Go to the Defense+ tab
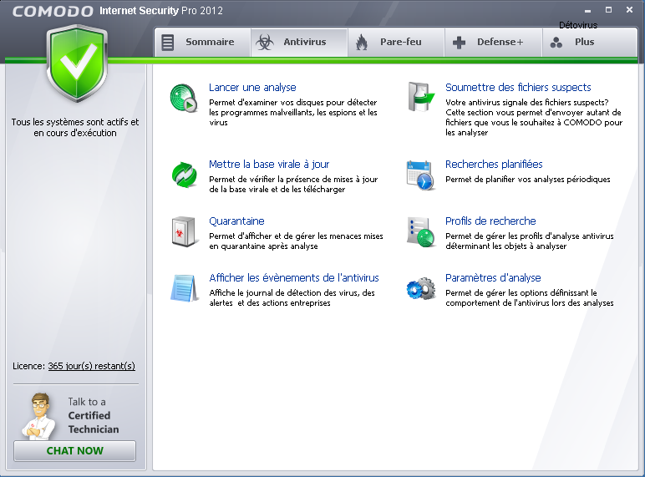Image resolution: width=645 pixels, height=477 pixels. coord(493,42)
